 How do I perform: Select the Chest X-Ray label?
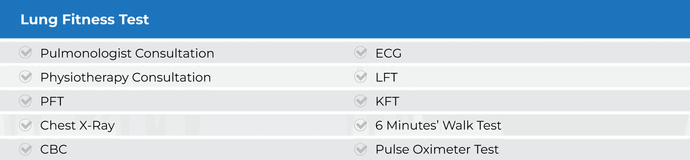(x=78, y=125)
